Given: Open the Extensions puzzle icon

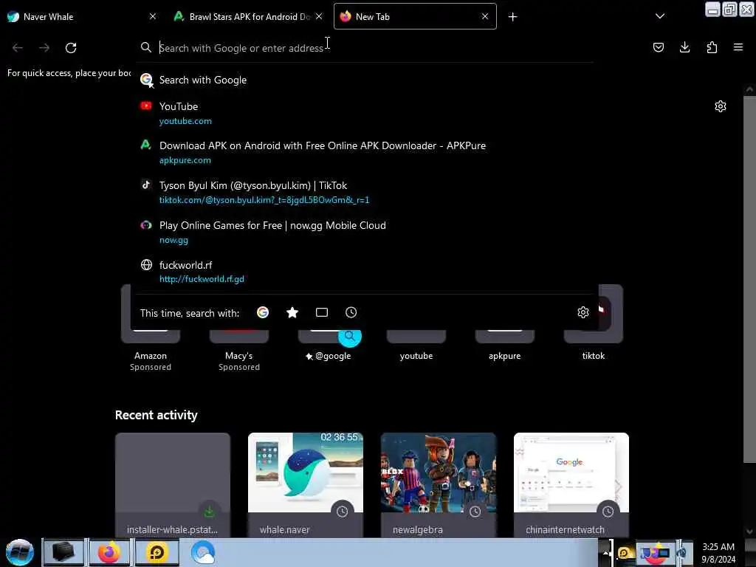Looking at the screenshot, I should point(712,47).
